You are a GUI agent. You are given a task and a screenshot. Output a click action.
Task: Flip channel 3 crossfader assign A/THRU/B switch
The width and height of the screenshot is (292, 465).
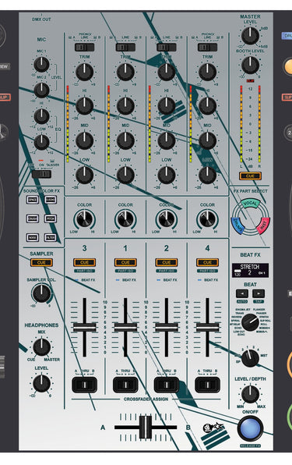pyautogui.click(x=84, y=385)
